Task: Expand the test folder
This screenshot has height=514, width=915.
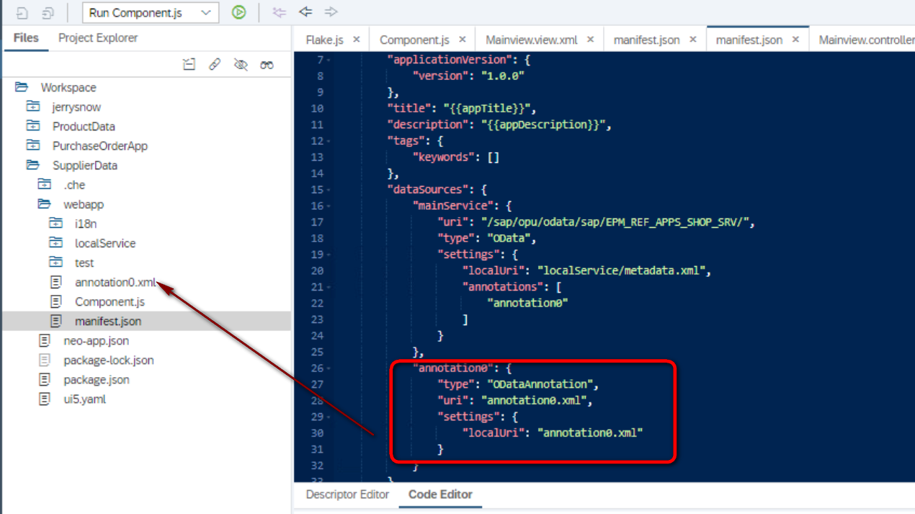Action: [x=56, y=262]
